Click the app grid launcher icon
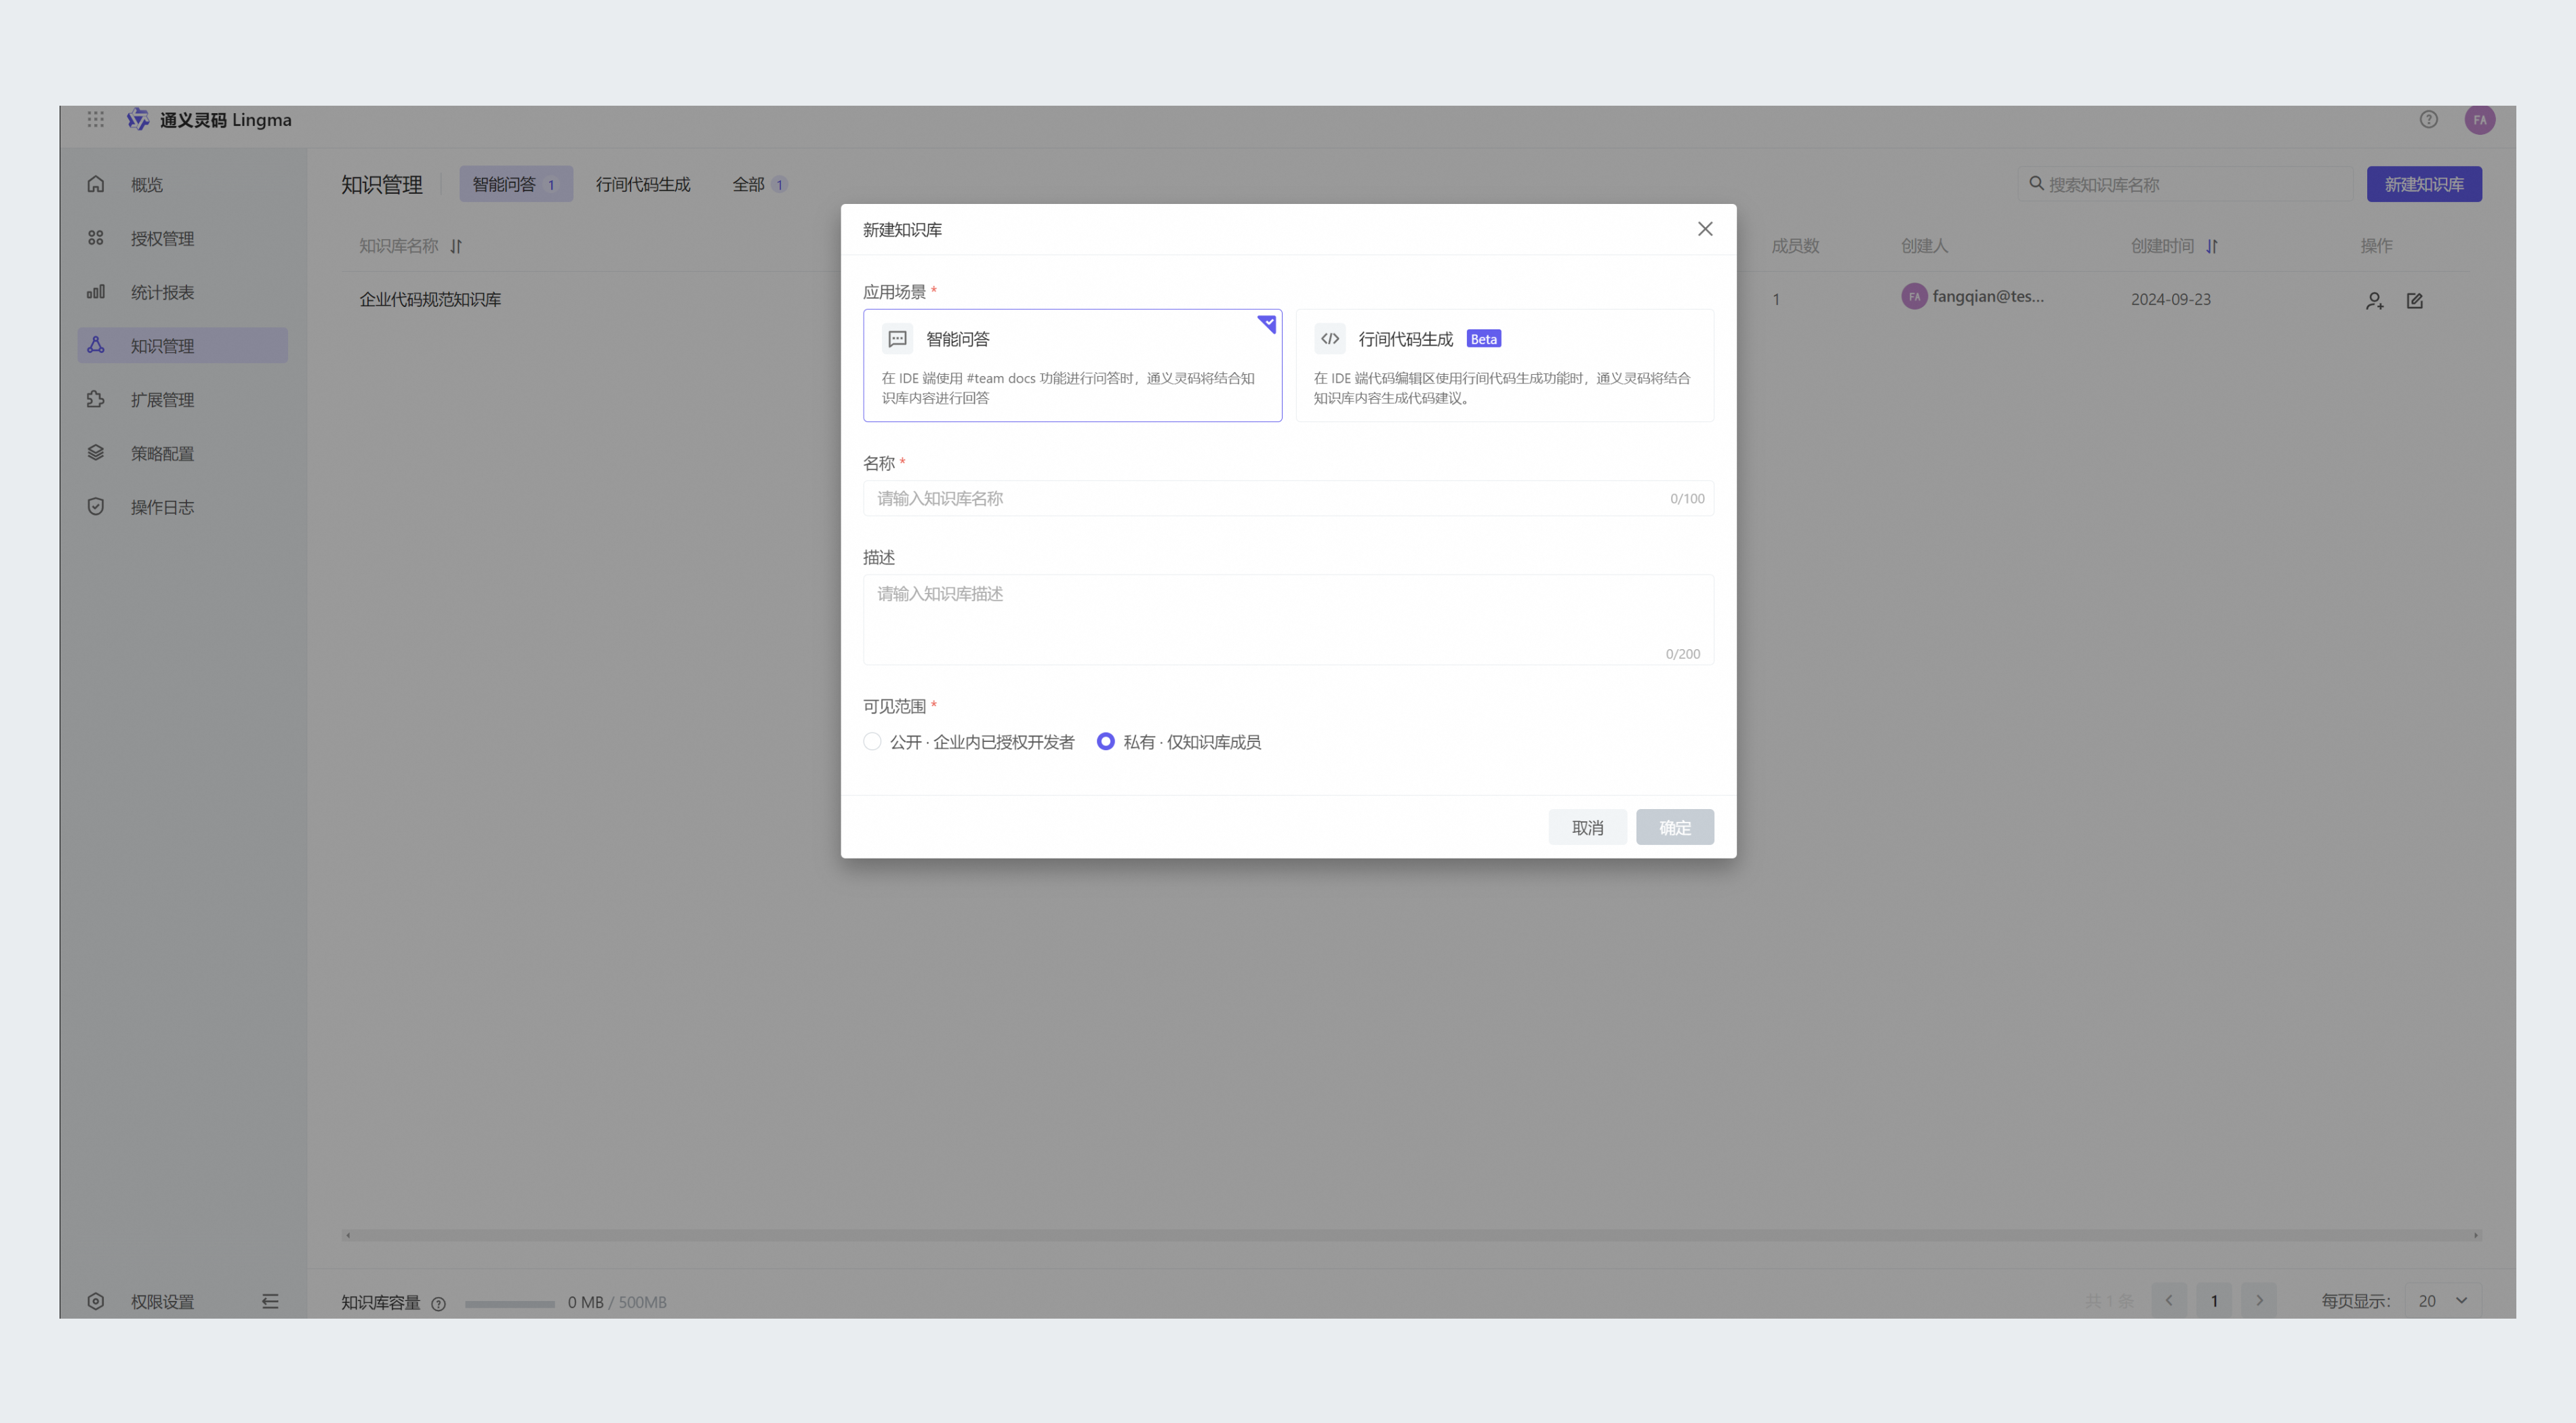Screen dimensions: 2576x1423 pyautogui.click(x=95, y=120)
